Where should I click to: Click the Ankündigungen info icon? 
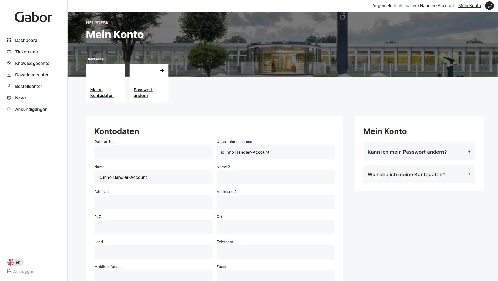click(9, 109)
